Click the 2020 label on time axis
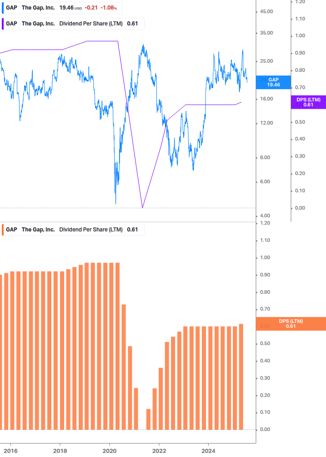 pos(110,451)
